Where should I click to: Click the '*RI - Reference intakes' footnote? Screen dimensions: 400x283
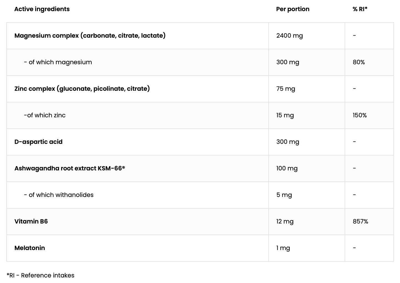[x=40, y=275]
